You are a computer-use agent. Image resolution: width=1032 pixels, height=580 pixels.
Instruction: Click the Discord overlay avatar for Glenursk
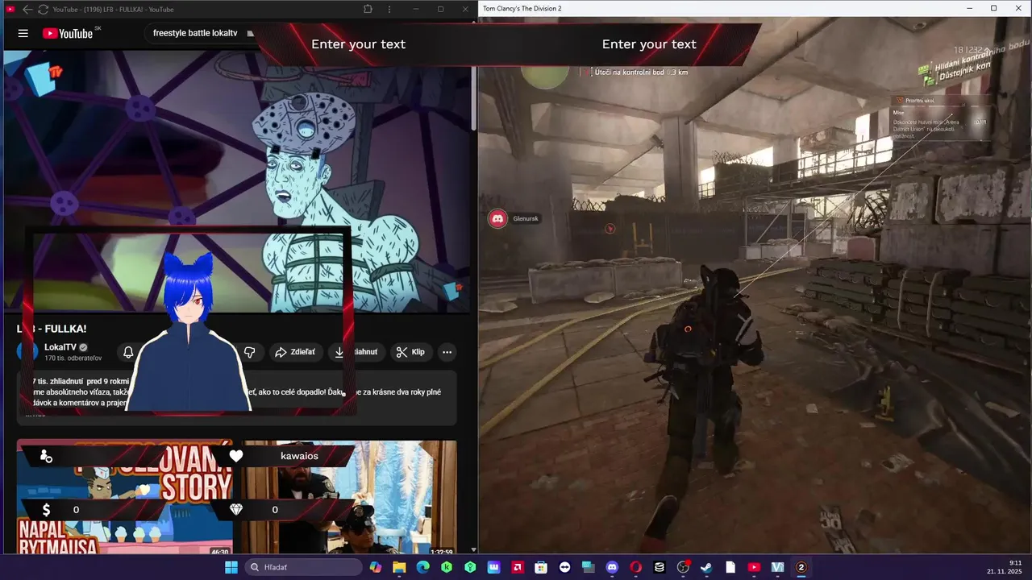point(498,218)
